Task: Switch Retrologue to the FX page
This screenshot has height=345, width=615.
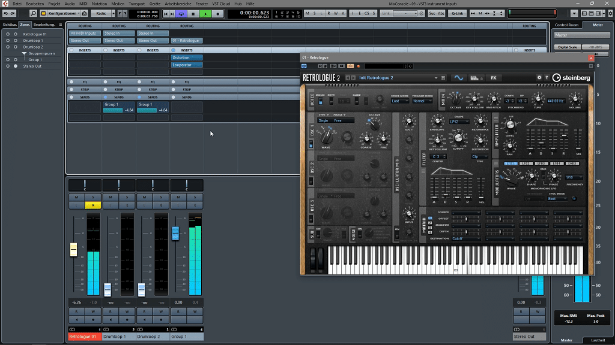Action: pos(494,78)
